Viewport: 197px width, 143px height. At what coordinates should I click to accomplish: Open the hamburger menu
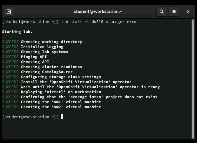point(174,11)
